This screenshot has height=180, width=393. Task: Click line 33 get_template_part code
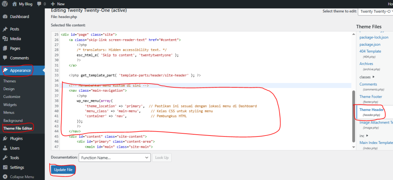135,75
